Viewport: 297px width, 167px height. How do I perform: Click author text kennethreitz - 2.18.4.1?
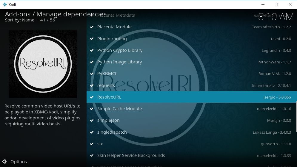pos(271,85)
